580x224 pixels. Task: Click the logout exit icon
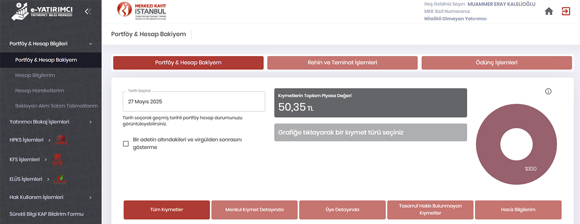566,11
